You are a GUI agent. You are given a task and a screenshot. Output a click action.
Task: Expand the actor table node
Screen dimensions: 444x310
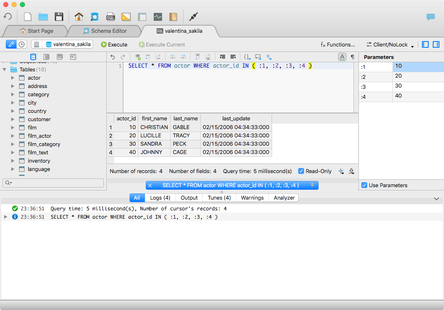tap(12, 78)
